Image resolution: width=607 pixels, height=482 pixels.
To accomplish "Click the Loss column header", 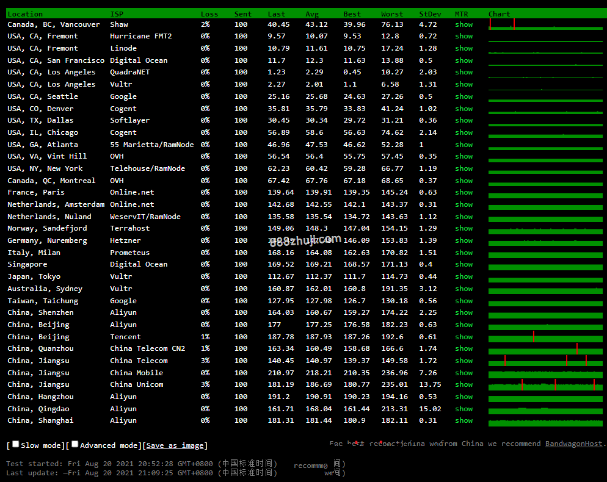I will (209, 14).
